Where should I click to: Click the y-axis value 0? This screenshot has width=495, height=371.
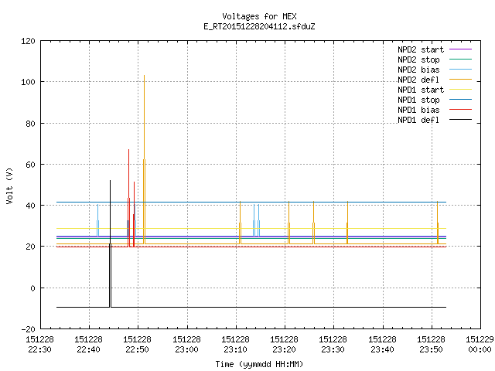pyautogui.click(x=32, y=288)
